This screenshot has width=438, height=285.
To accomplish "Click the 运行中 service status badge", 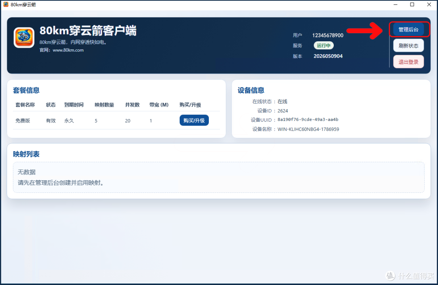I will tap(324, 45).
